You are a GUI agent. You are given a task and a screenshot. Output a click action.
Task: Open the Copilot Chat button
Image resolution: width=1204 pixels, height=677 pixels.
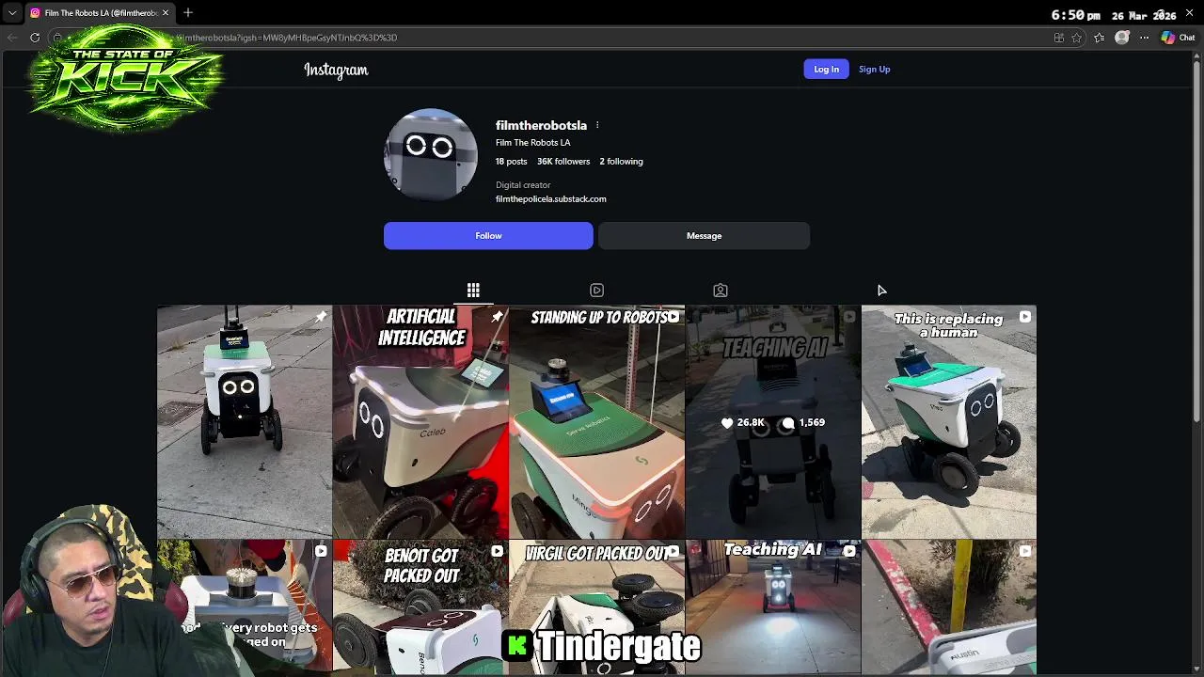click(1179, 38)
